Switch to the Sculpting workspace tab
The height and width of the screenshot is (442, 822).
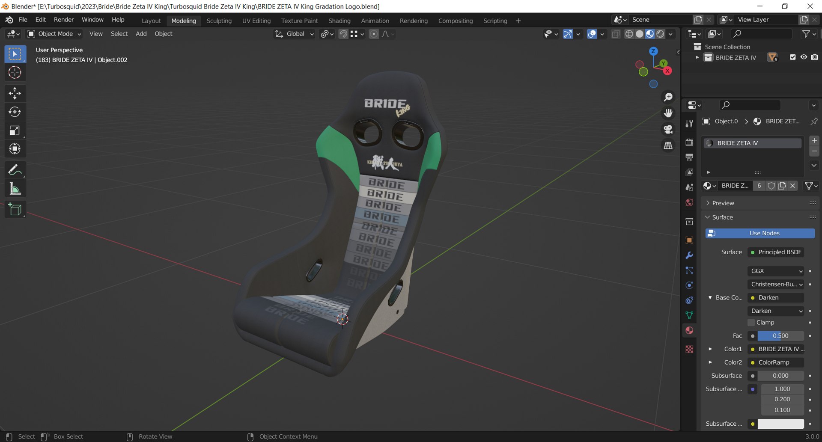[219, 21]
